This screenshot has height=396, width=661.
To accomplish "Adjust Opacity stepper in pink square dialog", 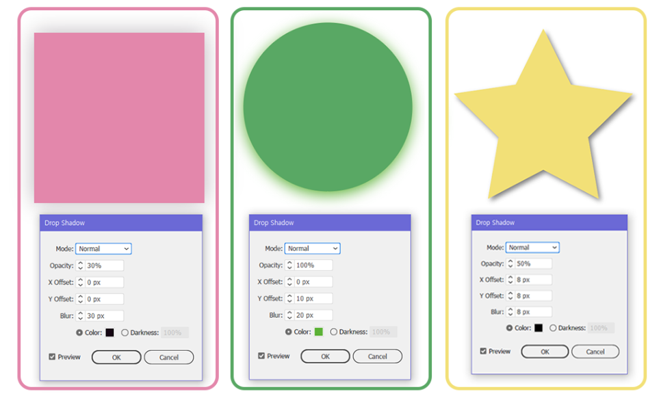I will 81,265.
